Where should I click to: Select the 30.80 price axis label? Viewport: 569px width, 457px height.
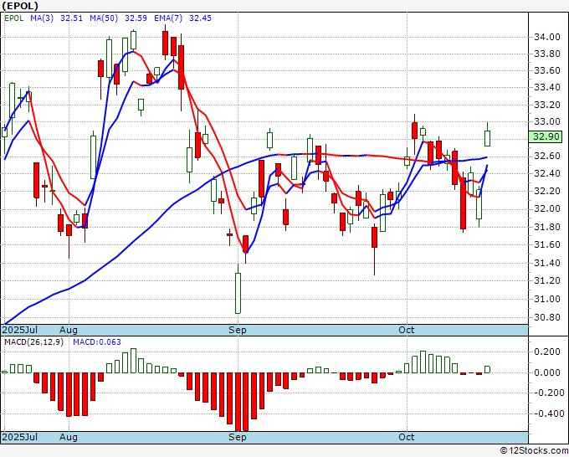coord(546,317)
